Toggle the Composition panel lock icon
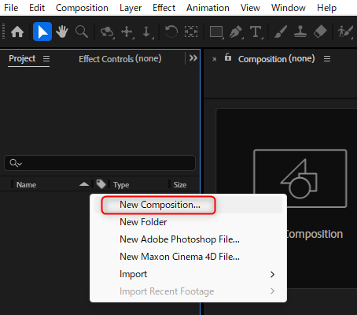This screenshot has height=315, width=357. pyautogui.click(x=228, y=57)
